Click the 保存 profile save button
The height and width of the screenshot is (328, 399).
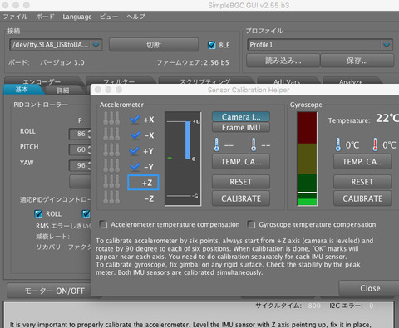pos(357,61)
